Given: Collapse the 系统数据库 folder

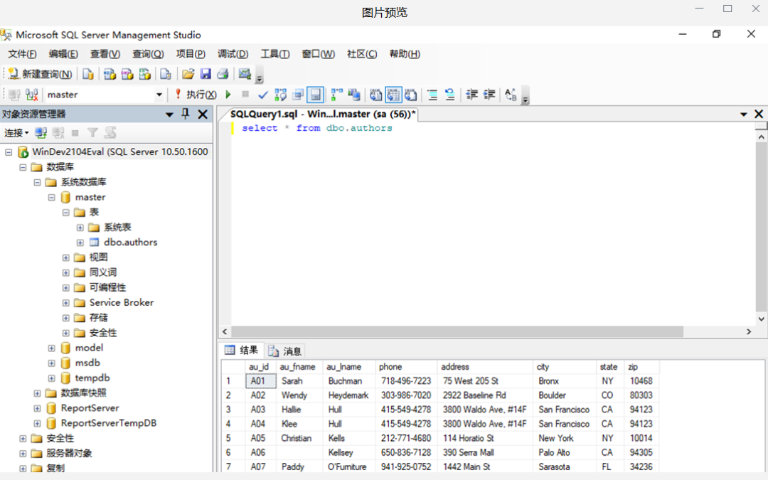Looking at the screenshot, I should [37, 183].
